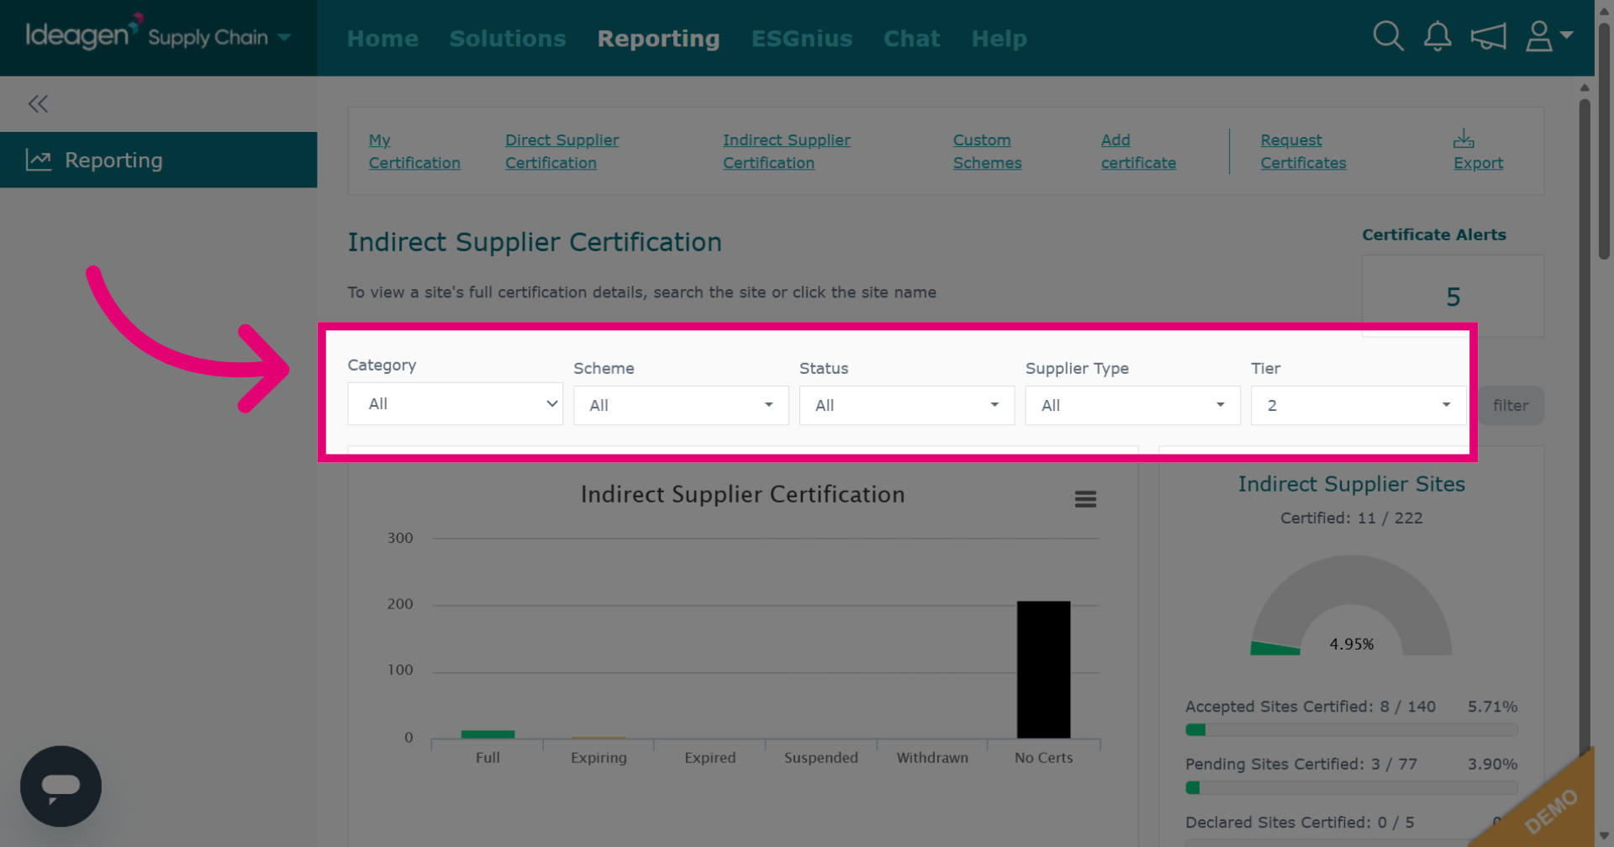Open the Category dropdown
1614x847 pixels.
(x=456, y=404)
